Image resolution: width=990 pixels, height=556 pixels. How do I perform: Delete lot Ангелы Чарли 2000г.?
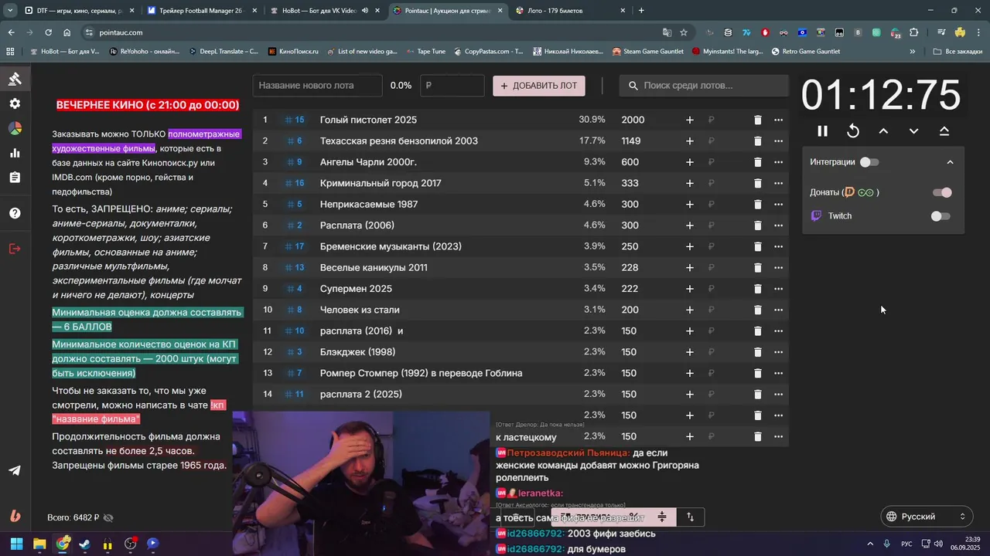(757, 162)
